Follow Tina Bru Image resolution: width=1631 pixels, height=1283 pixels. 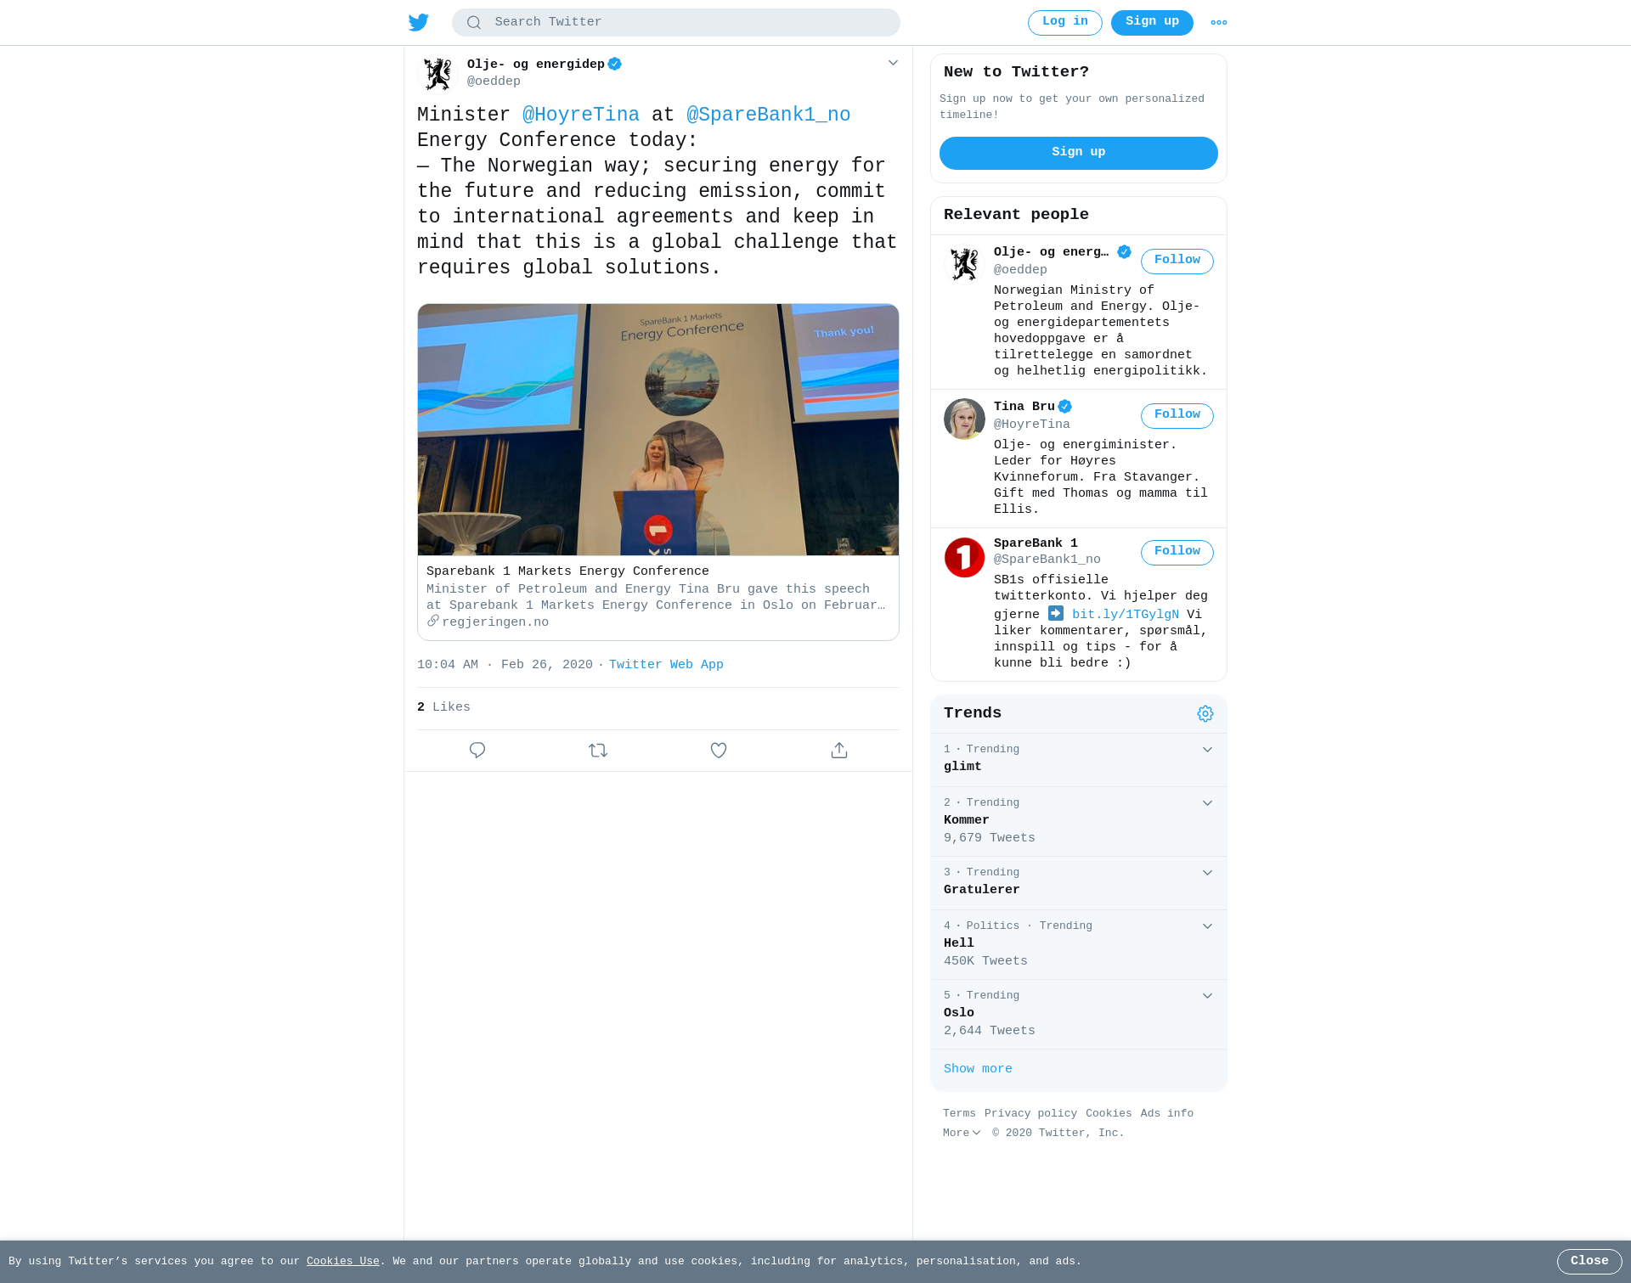1177,415
